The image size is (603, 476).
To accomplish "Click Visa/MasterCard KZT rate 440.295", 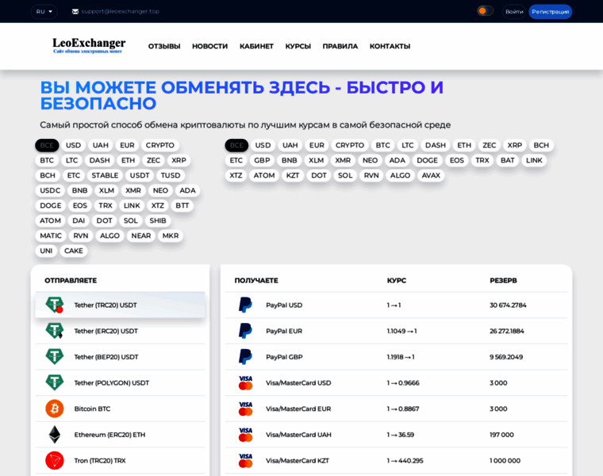I will point(405,461).
